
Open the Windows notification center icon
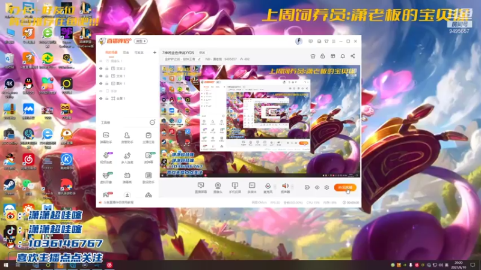coord(473,265)
